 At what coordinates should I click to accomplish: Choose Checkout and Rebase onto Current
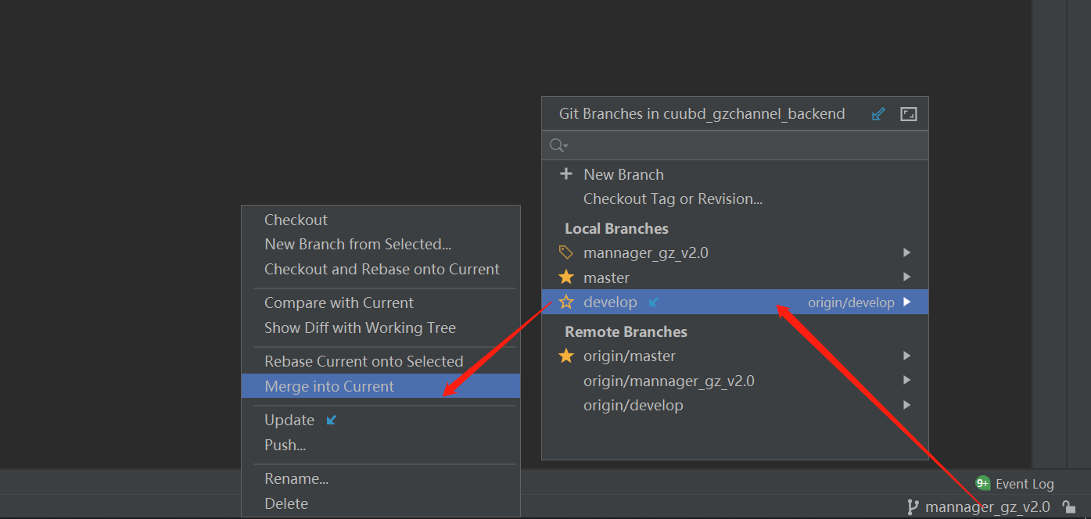[x=381, y=269]
